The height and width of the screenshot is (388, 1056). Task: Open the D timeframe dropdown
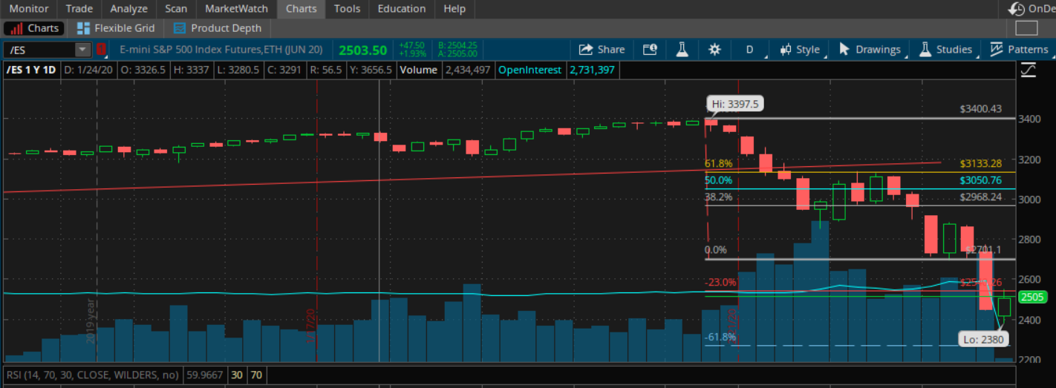[749, 49]
